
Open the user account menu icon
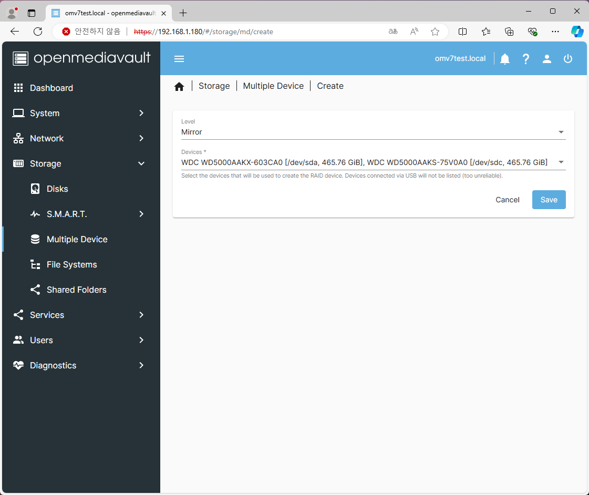547,58
